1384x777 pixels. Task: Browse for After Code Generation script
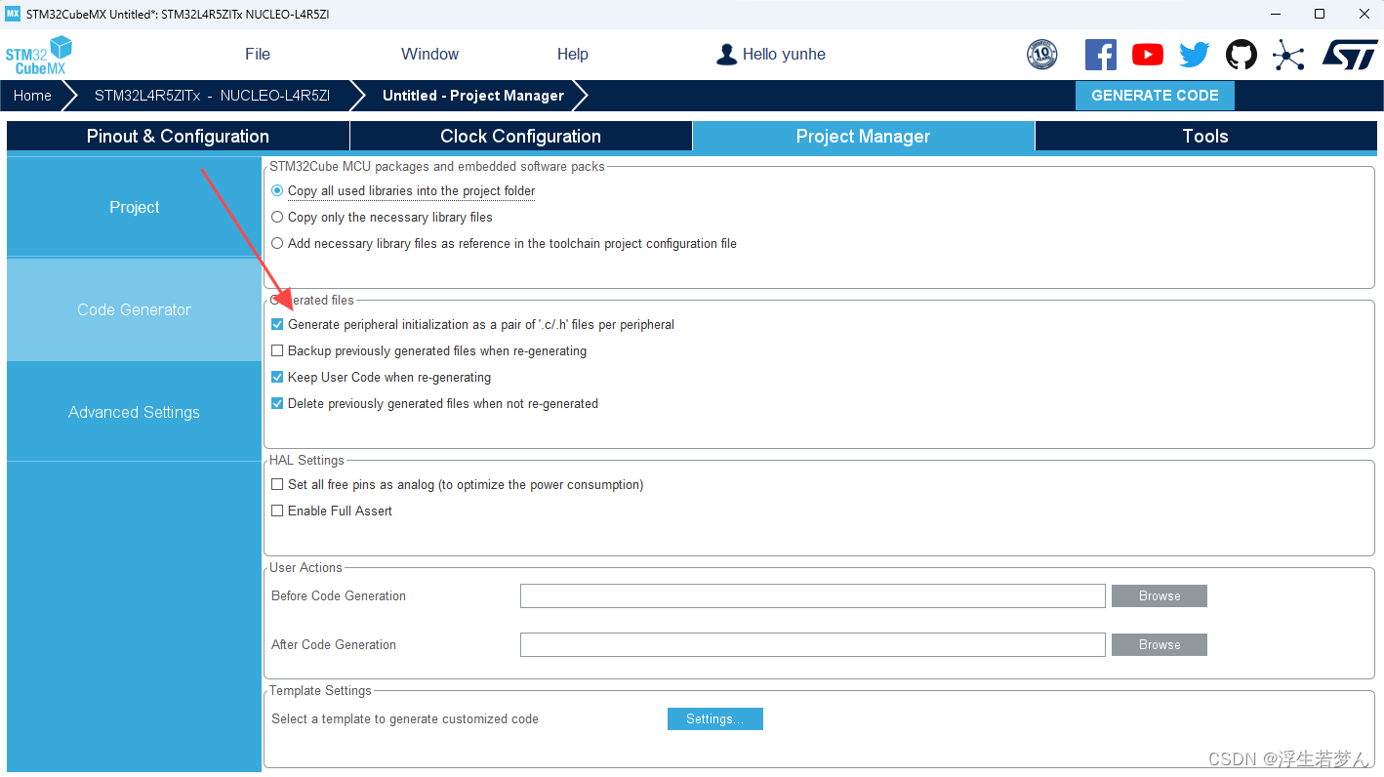[x=1160, y=645]
